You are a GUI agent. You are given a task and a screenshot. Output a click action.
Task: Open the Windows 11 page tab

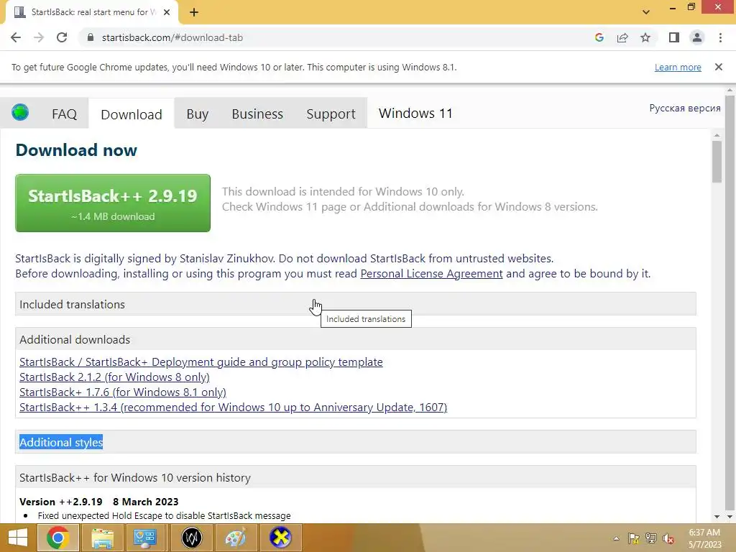pos(415,113)
